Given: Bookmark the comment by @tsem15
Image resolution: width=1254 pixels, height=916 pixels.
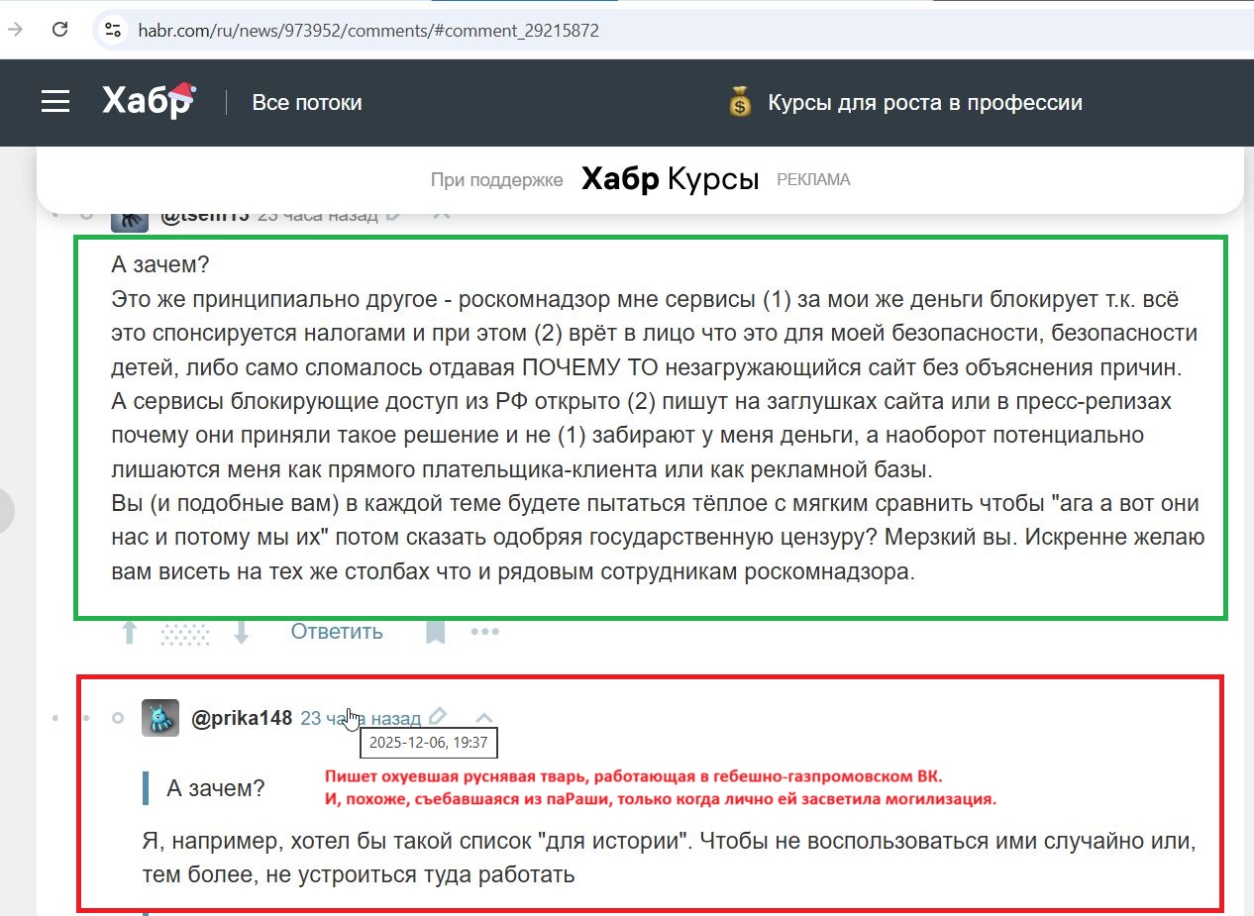Looking at the screenshot, I should coord(435,631).
